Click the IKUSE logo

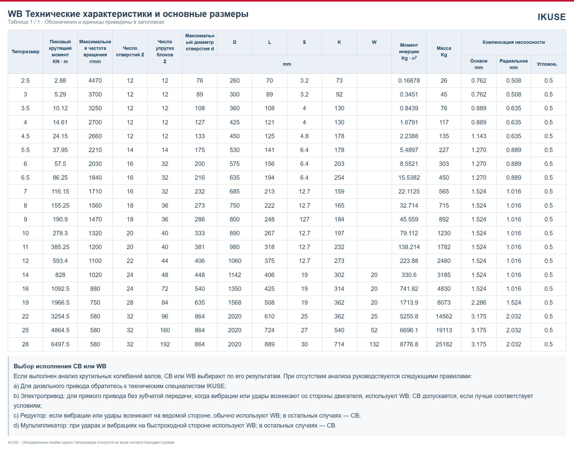point(551,17)
